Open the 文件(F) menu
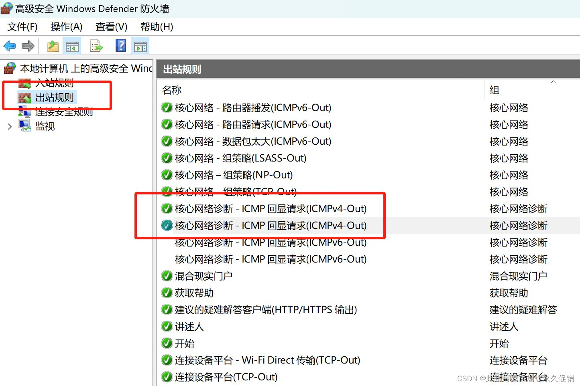Viewport: 580px width, 386px height. tap(22, 27)
